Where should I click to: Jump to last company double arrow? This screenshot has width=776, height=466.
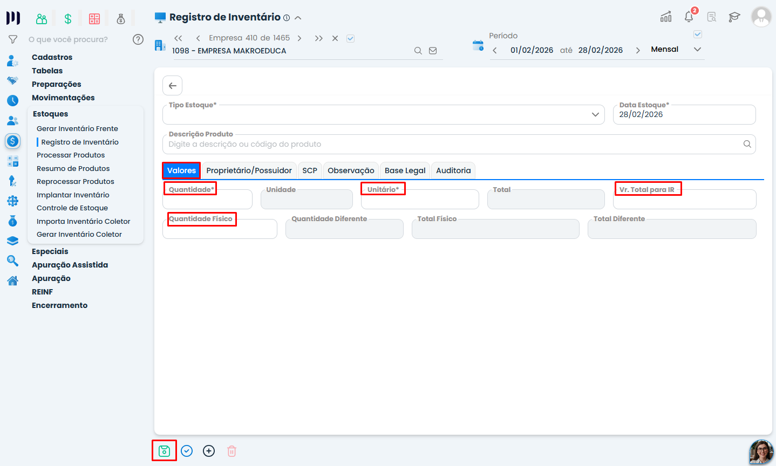click(319, 38)
